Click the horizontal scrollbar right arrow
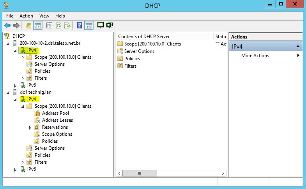The image size is (306, 189). coord(223,173)
